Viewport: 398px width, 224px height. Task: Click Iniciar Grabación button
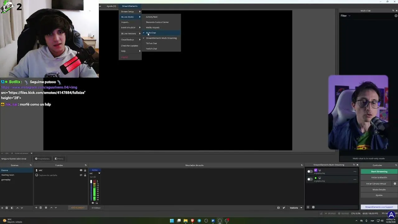[379, 177]
